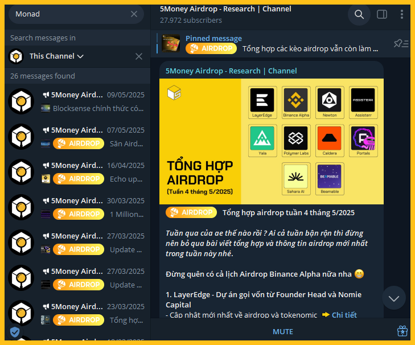Close the This Channel search filter
This screenshot has height=345, width=415.
click(x=139, y=56)
